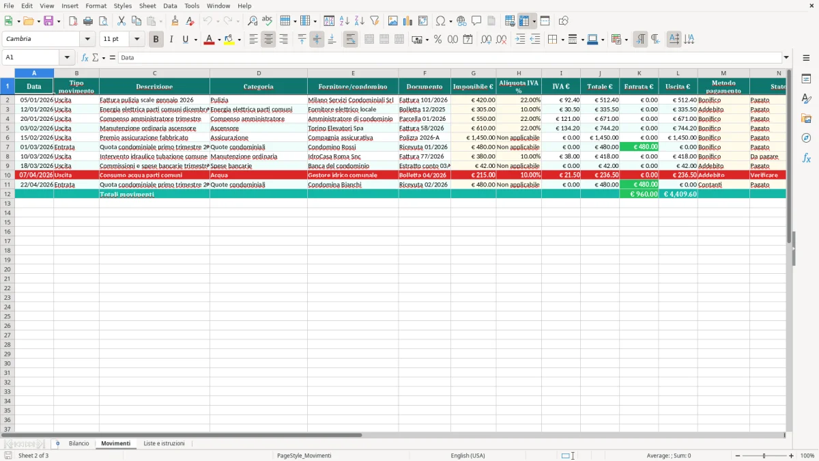Screen dimensions: 819x461
Task: Open the Format menu
Action: click(96, 5)
